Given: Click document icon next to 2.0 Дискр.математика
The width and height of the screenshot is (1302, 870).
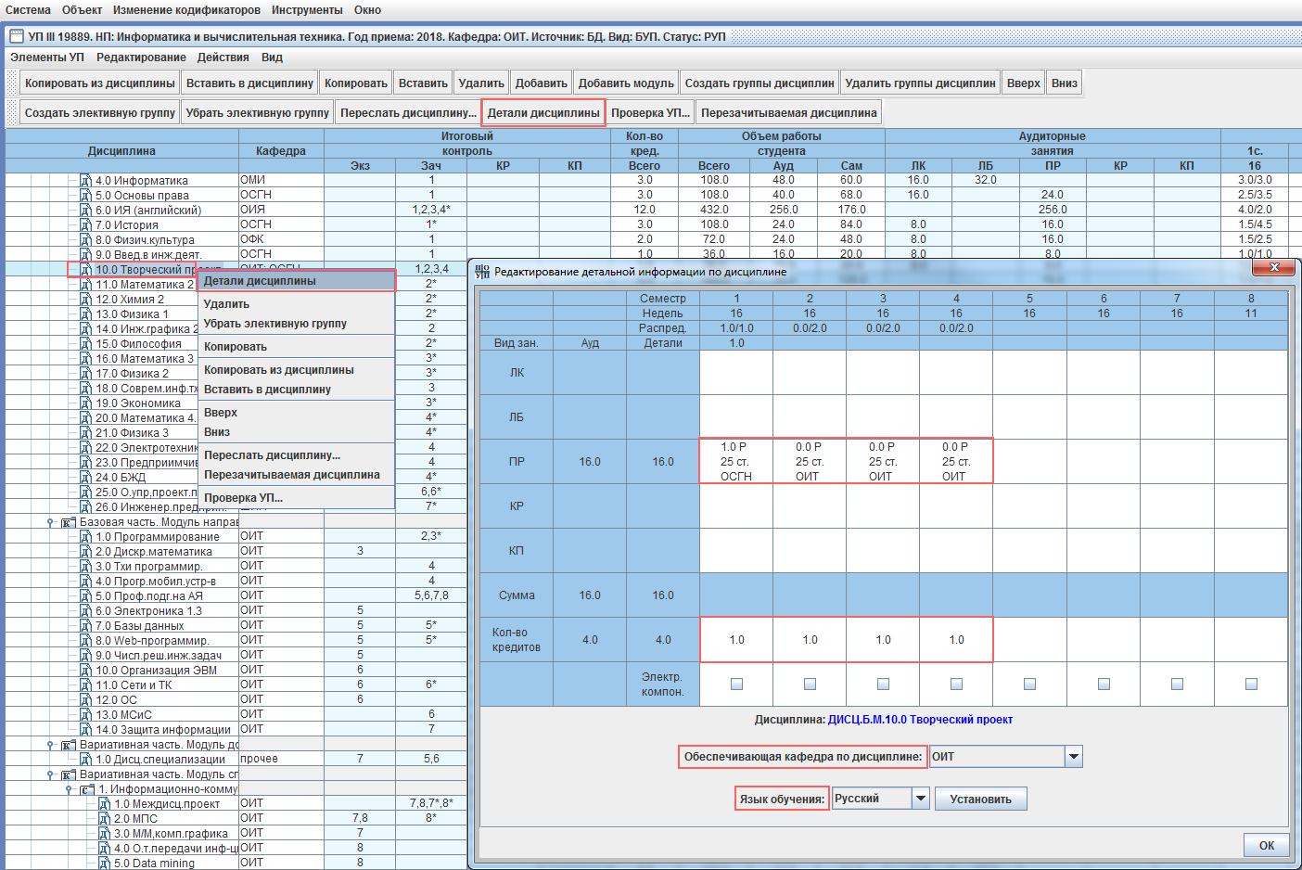Looking at the screenshot, I should [x=85, y=552].
